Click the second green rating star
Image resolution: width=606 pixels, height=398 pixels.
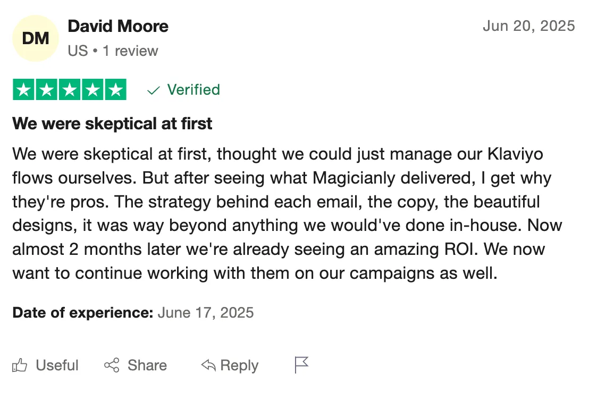click(x=46, y=90)
